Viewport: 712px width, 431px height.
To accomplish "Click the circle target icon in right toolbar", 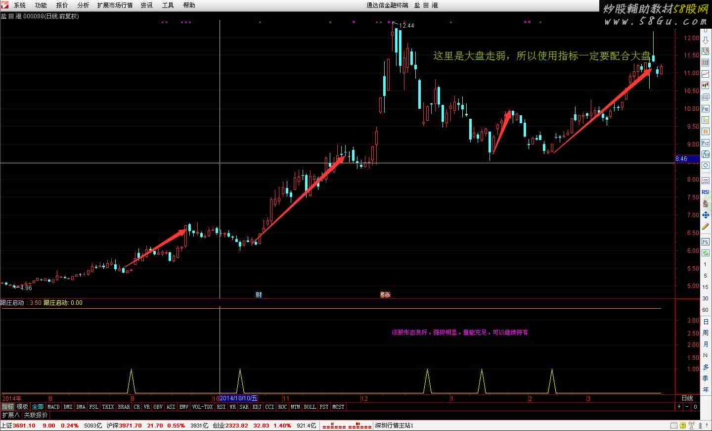I will click(x=706, y=165).
